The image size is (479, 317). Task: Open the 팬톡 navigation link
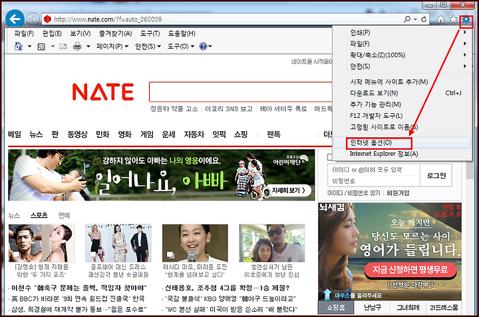[273, 135]
